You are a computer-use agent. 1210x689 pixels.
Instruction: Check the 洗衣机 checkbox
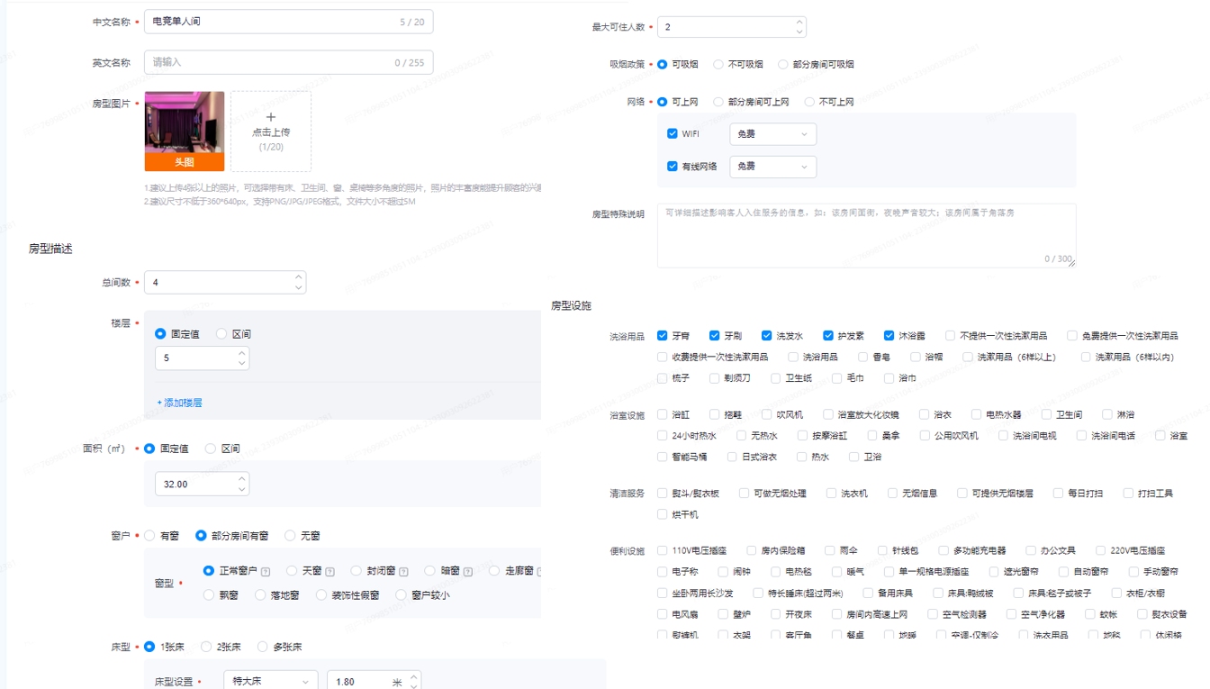tap(832, 494)
